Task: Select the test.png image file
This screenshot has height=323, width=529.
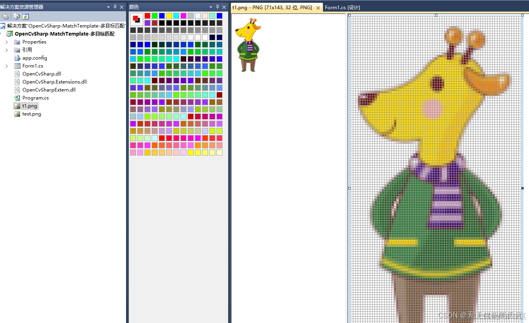Action: 32,114
